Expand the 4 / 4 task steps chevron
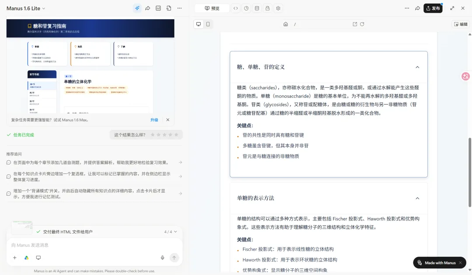The height and width of the screenshot is (275, 472). [x=176, y=232]
